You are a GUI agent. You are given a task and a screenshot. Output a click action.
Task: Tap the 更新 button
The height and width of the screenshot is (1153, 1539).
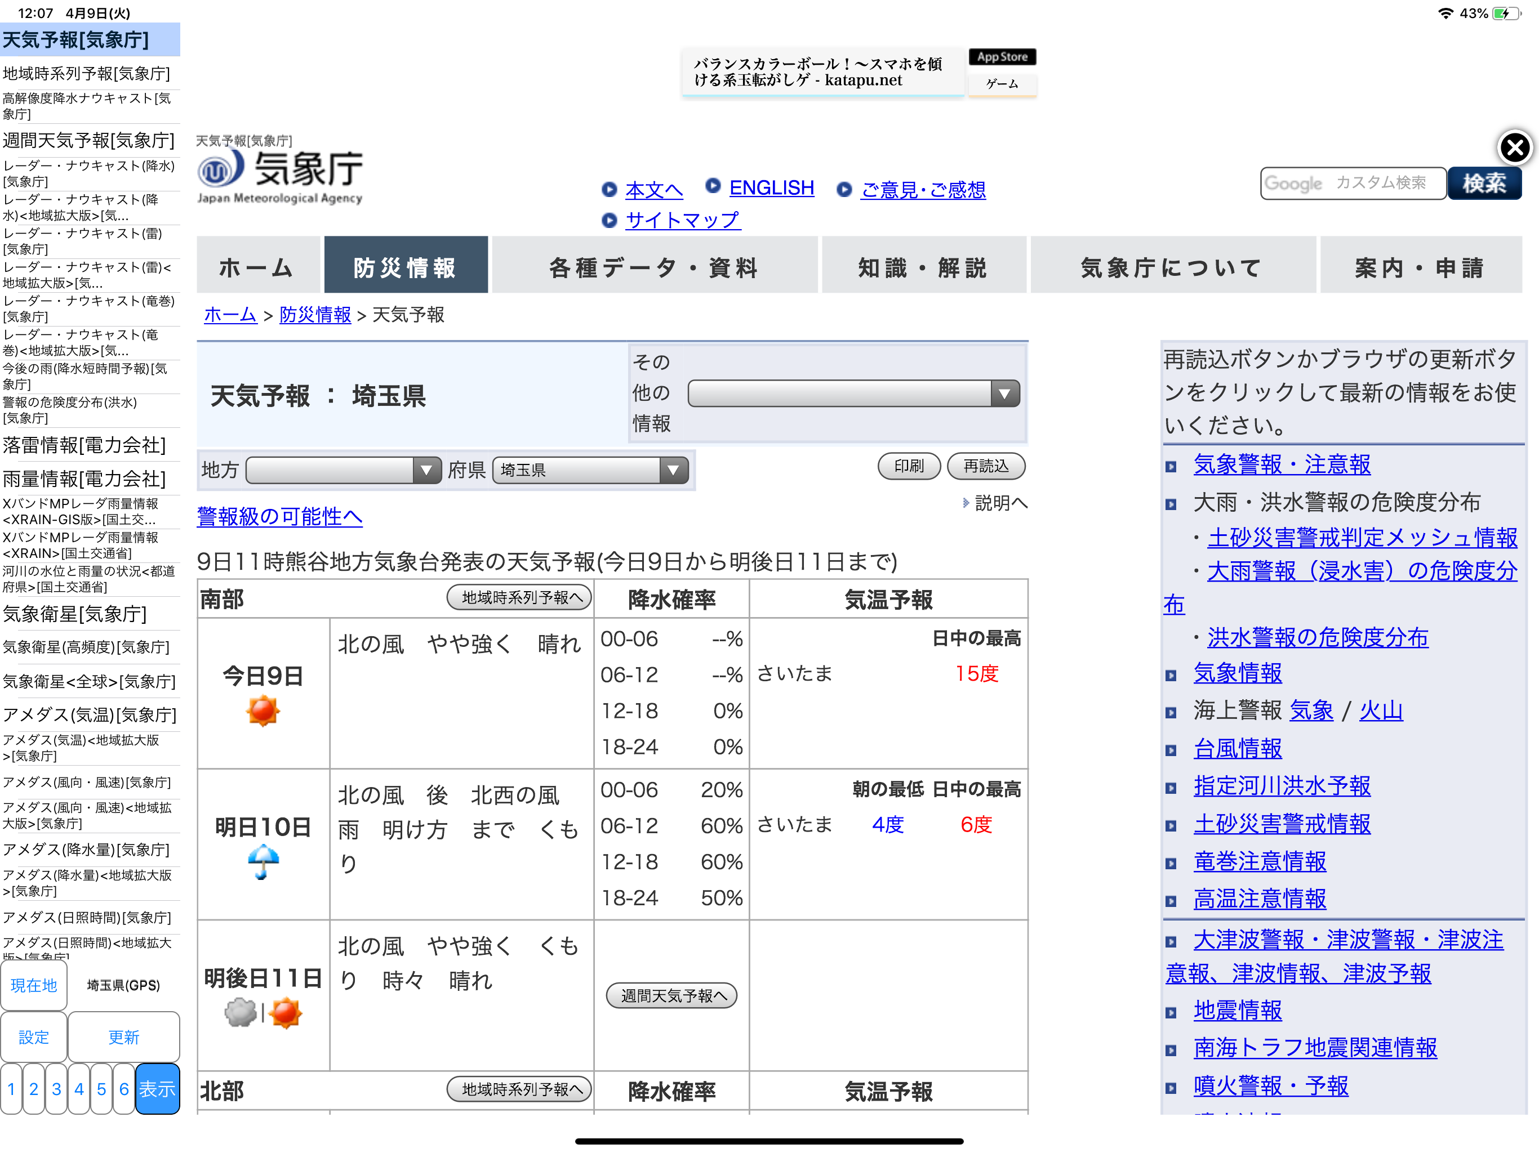pos(124,1037)
